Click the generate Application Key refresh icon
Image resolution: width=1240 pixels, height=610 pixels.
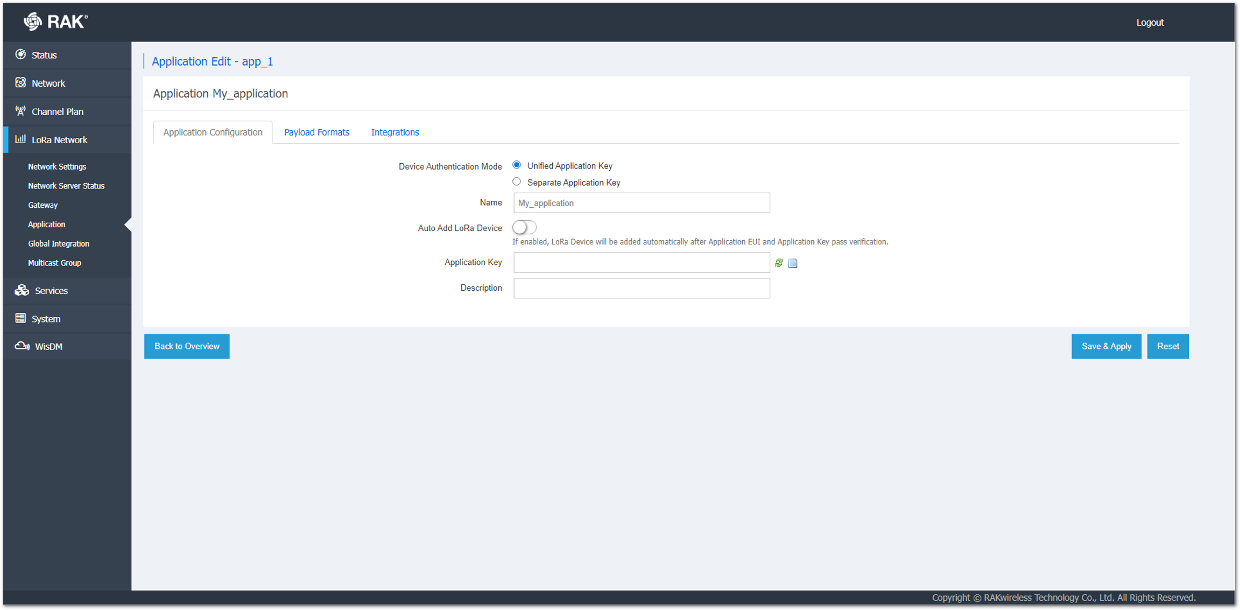pyautogui.click(x=779, y=263)
